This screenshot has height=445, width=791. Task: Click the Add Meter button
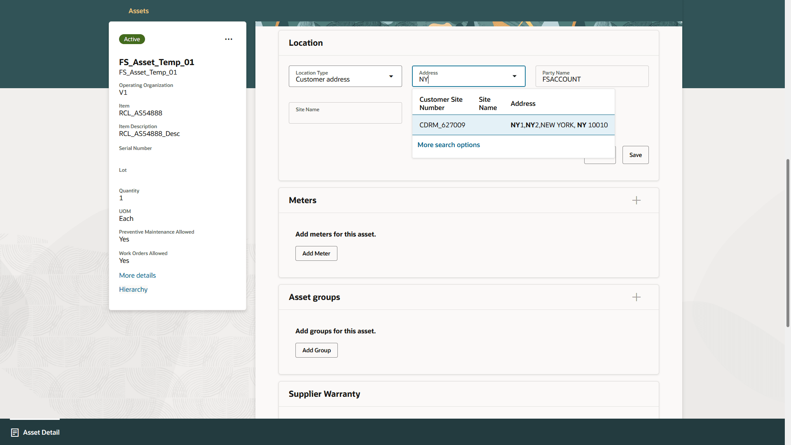(x=316, y=253)
